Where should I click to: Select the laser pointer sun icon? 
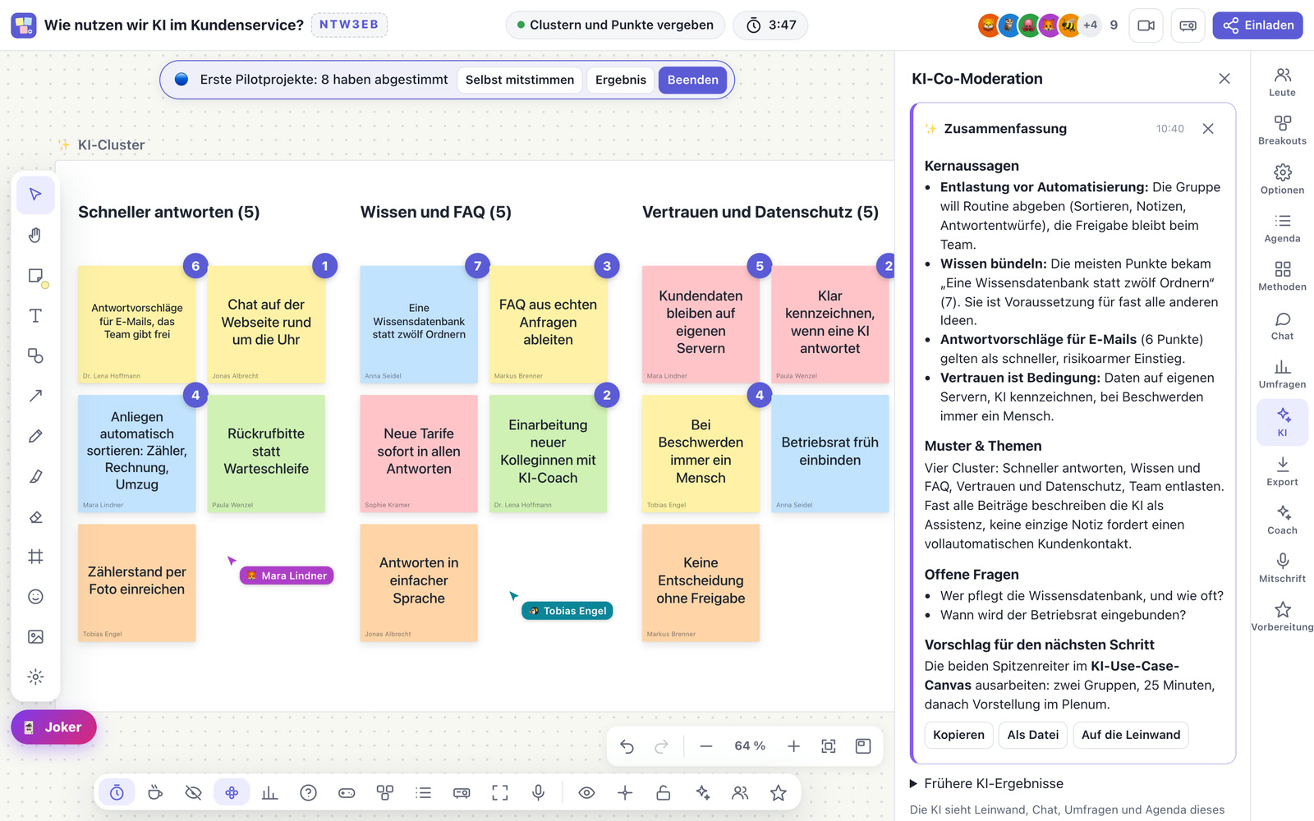(35, 677)
